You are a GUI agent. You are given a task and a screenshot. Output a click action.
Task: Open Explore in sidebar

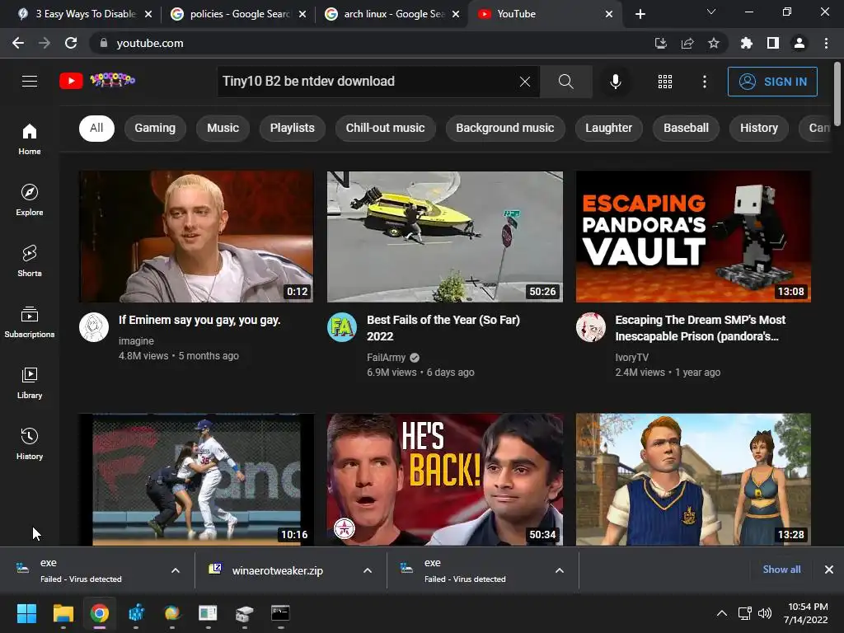click(x=30, y=199)
